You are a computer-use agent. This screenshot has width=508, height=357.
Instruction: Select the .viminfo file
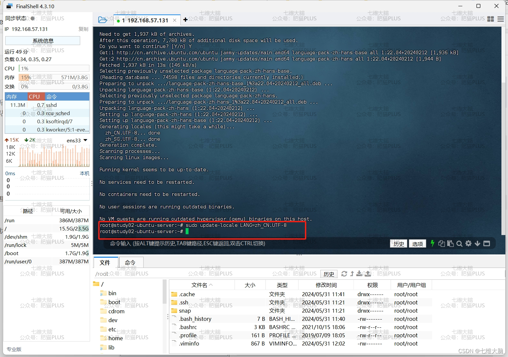coord(301,344)
